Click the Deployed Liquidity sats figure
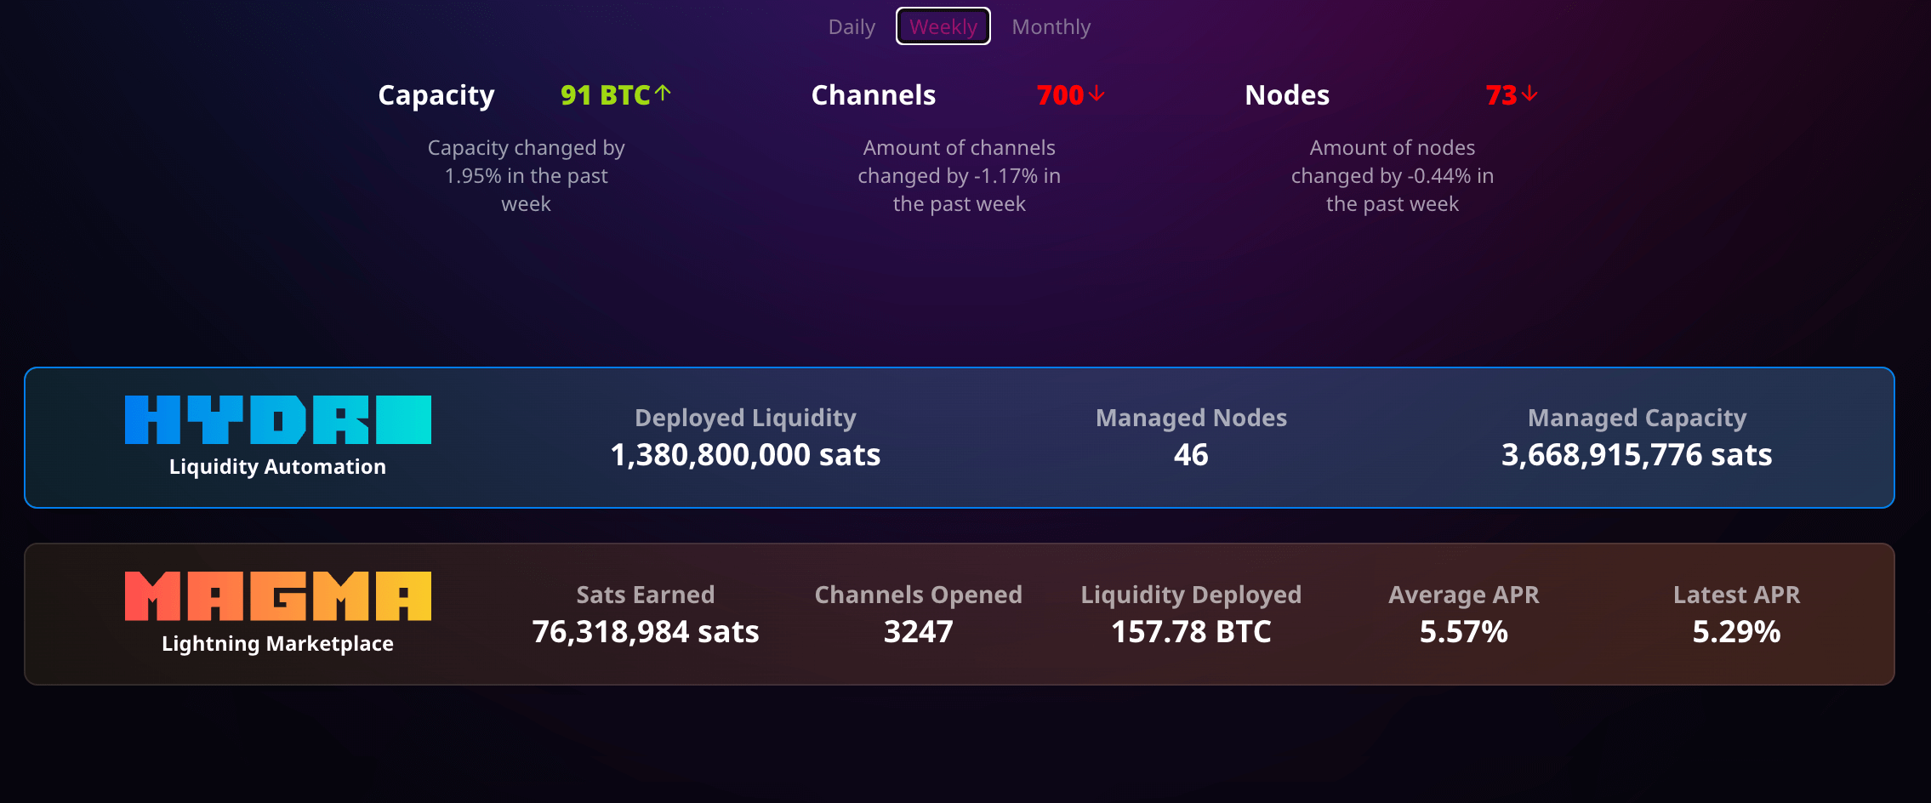This screenshot has height=803, width=1931. pos(745,455)
